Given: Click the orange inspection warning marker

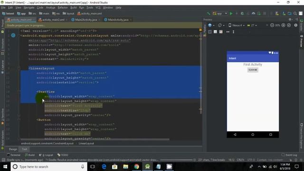Looking at the screenshot, I should click(200, 30).
